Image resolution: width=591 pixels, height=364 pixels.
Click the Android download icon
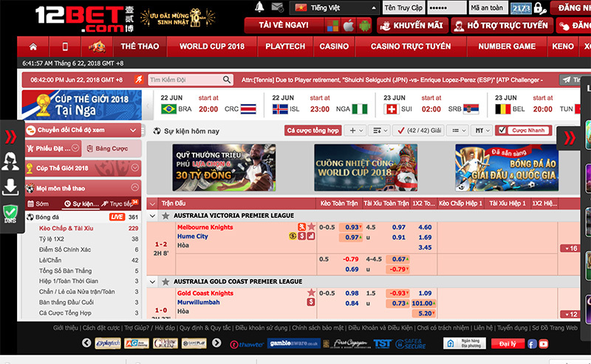(364, 26)
